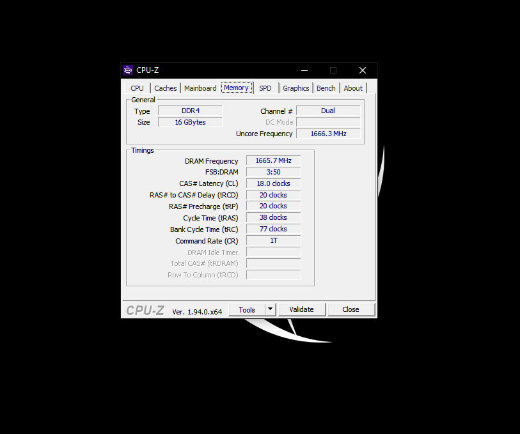Click the DRAM Frequency label
Screen dimensions: 520x434
click(211, 161)
